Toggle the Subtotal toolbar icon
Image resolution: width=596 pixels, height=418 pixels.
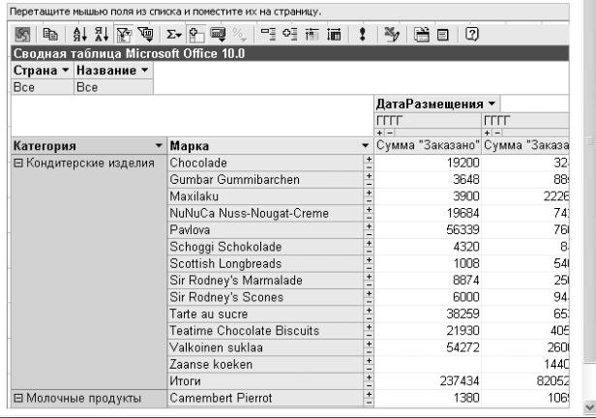pos(196,35)
